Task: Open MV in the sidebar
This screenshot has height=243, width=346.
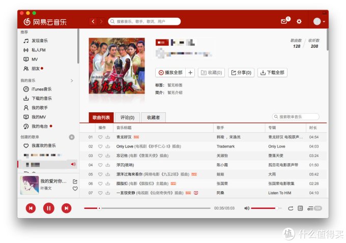Action: click(x=31, y=59)
